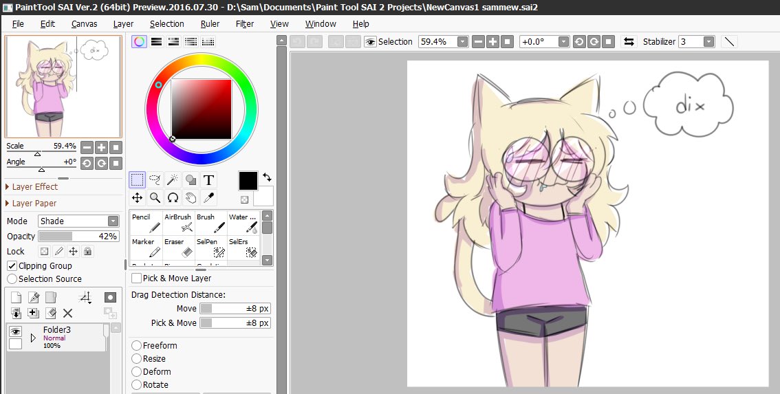
Task: Delete the selected layer X icon
Action: 67,313
